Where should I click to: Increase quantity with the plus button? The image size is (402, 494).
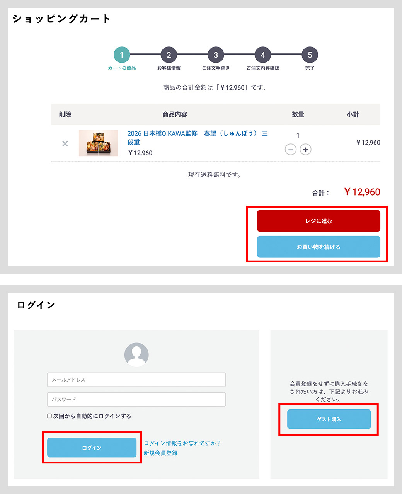coord(305,149)
